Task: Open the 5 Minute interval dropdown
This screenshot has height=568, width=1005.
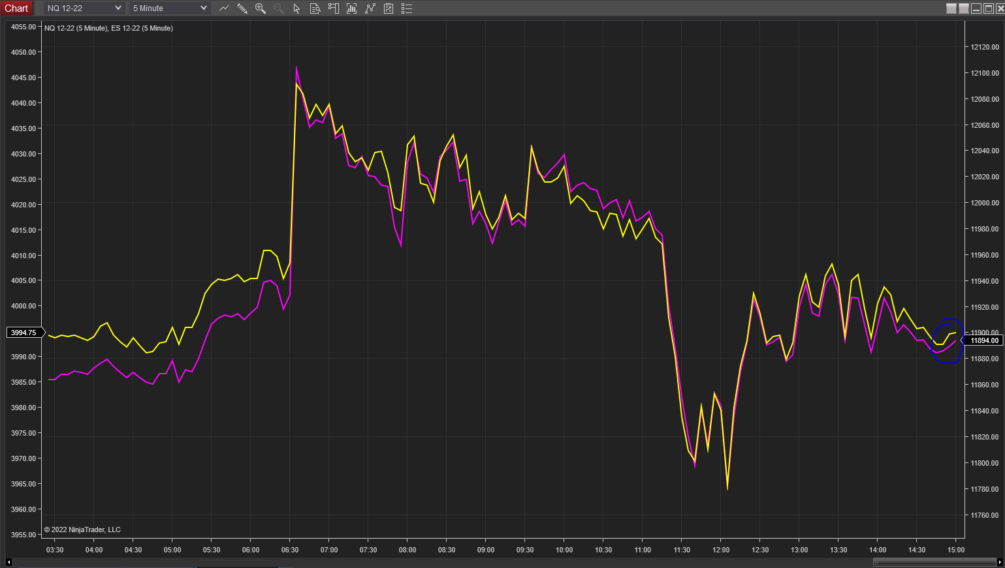Action: click(x=170, y=8)
